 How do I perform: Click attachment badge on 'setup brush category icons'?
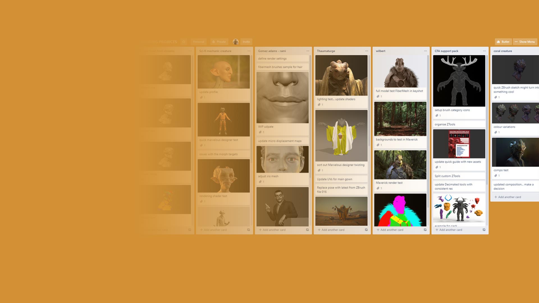pyautogui.click(x=438, y=116)
